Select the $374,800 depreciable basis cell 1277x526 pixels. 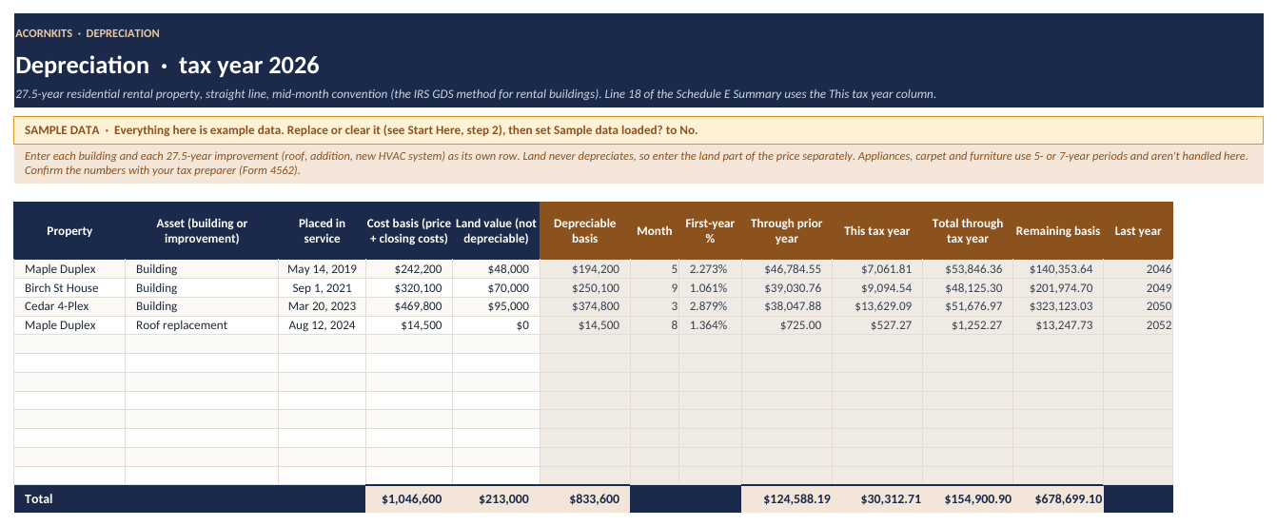coord(584,306)
